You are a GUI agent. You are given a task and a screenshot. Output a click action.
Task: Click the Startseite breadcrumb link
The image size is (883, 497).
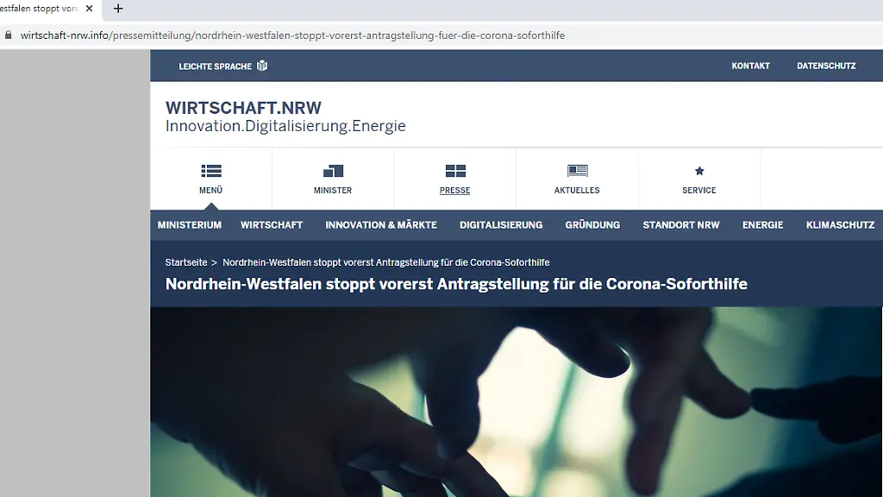(x=186, y=262)
